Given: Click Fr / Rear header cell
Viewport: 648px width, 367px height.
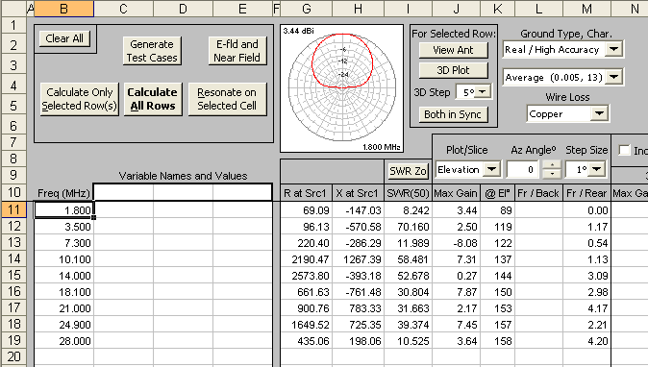Looking at the screenshot, I should 586,193.
